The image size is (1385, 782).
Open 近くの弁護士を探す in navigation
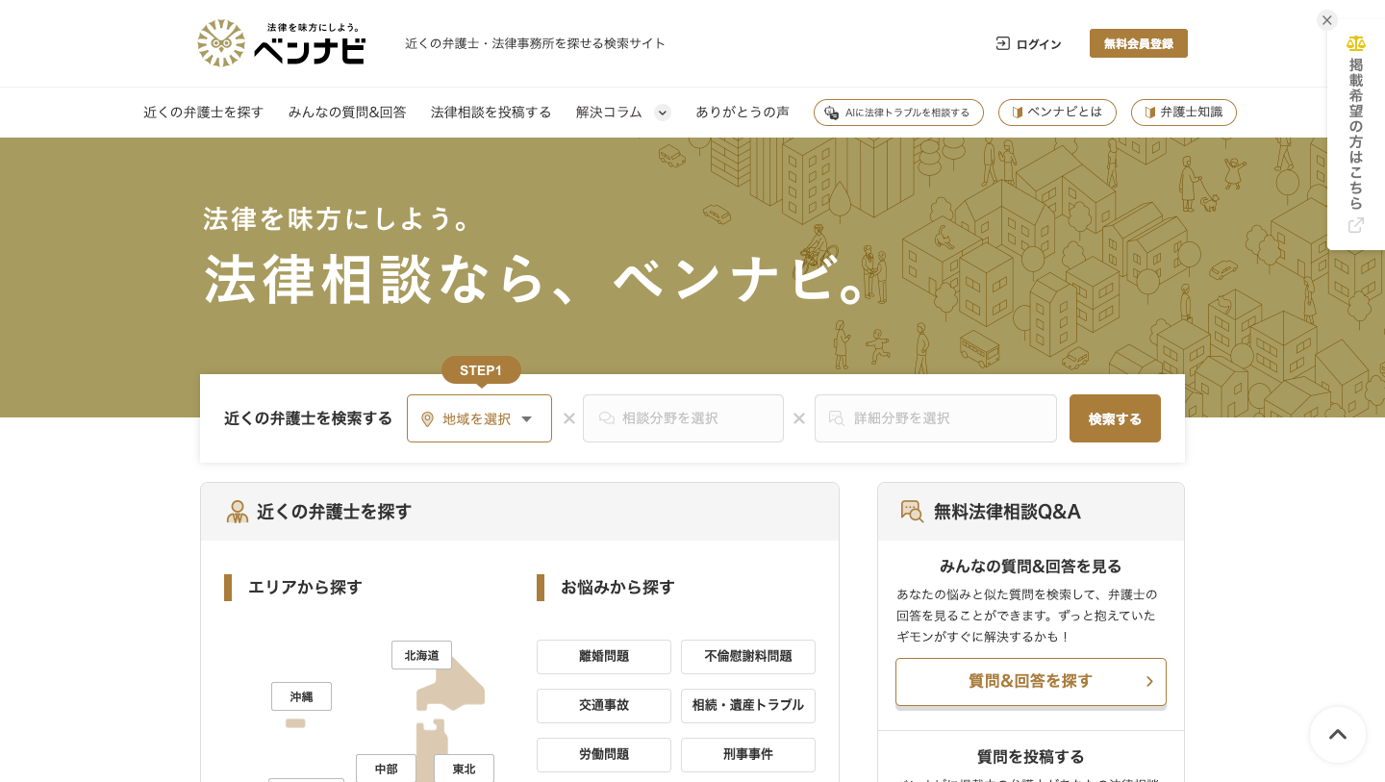coord(203,113)
